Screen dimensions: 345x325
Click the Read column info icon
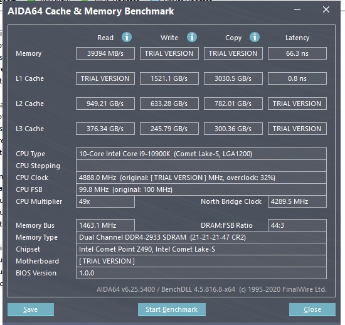tap(127, 37)
